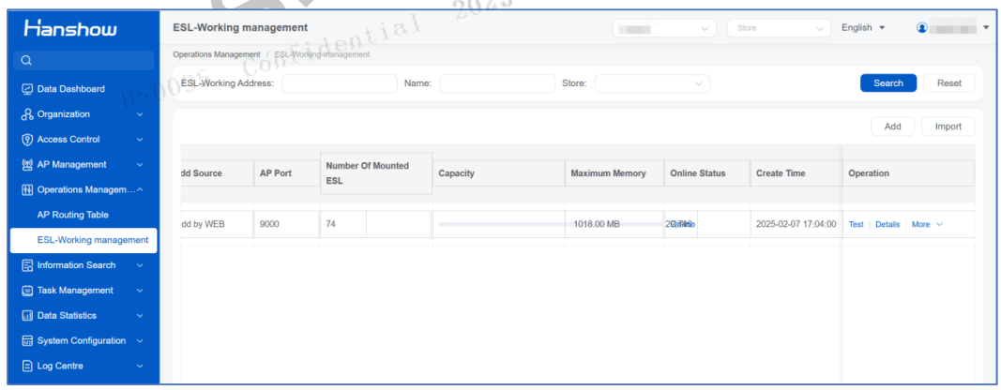This screenshot has height=390, width=1001.
Task: Click the Log Centre document icon
Action: pyautogui.click(x=27, y=366)
